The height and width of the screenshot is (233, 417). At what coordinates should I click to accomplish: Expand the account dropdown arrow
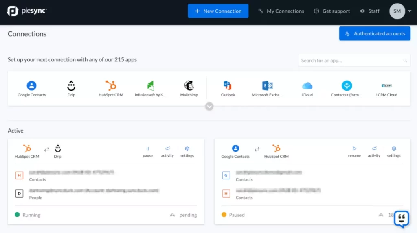[x=410, y=11]
